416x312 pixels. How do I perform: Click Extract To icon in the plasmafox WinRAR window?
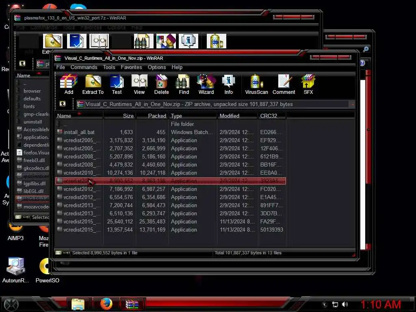pos(53,41)
